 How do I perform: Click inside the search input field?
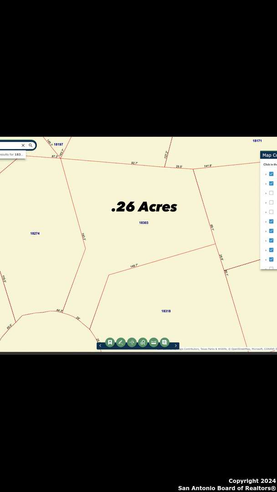9,145
